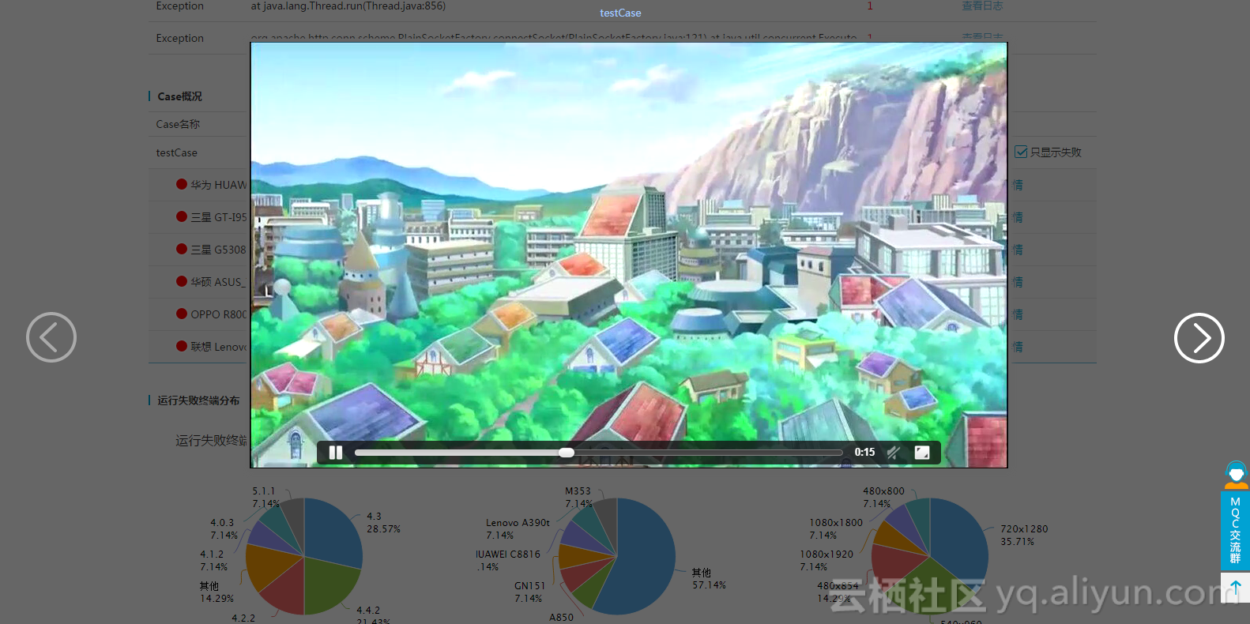Click the 4.3 slice label in OS pie chart

383,522
